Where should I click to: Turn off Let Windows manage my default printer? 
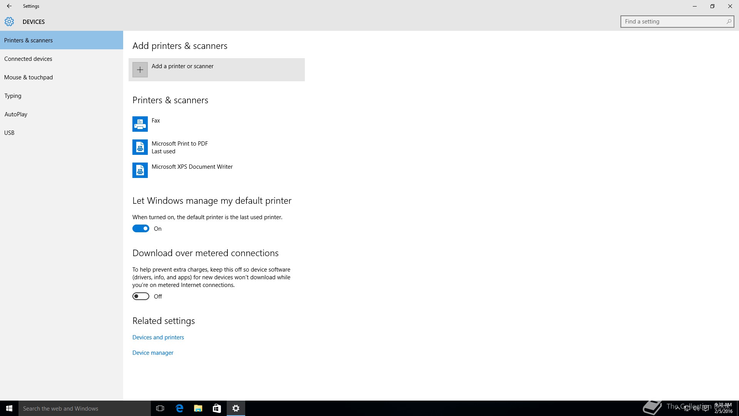(141, 229)
